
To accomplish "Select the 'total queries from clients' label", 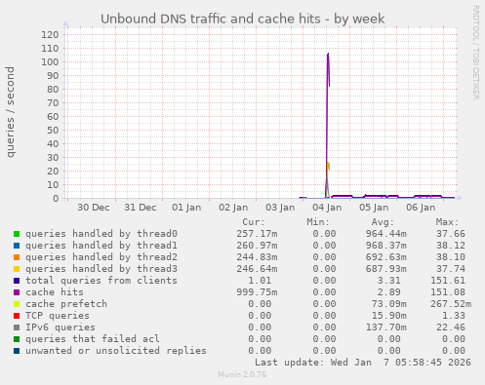I will pos(101,281).
